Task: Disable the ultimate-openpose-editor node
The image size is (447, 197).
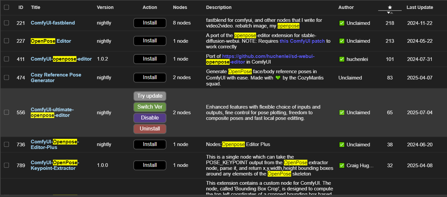Action: click(x=150, y=118)
